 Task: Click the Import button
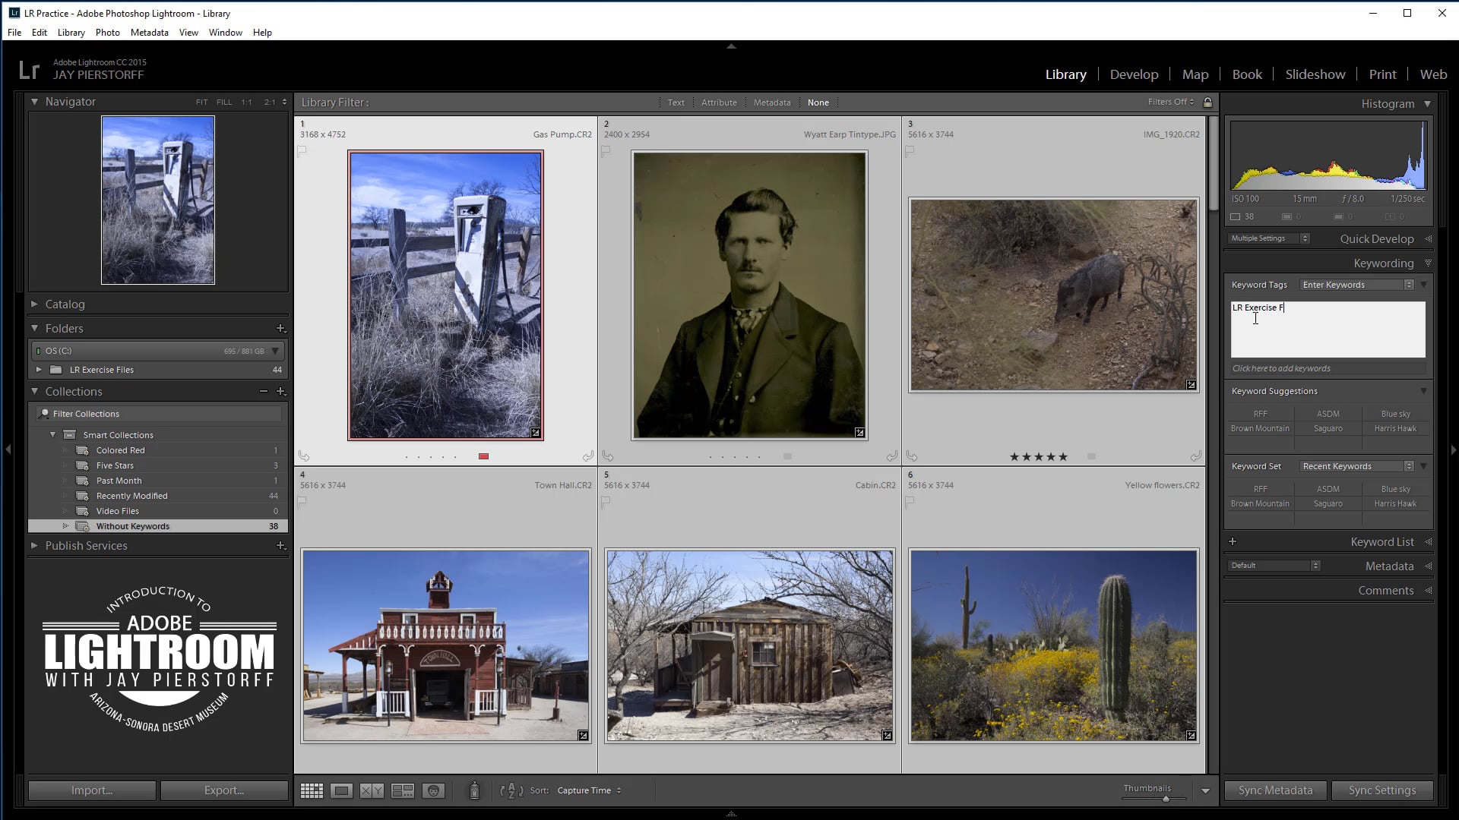pos(92,790)
